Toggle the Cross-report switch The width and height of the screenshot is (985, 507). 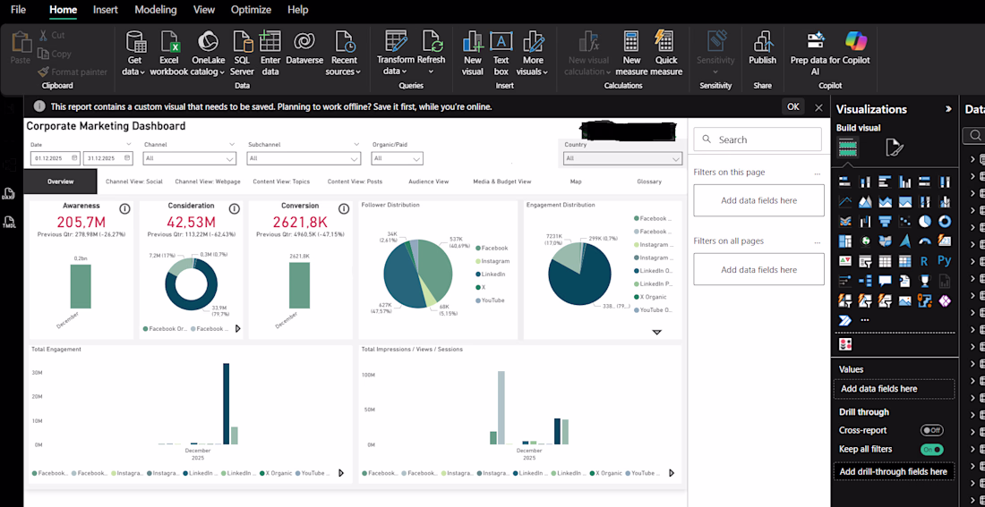931,430
